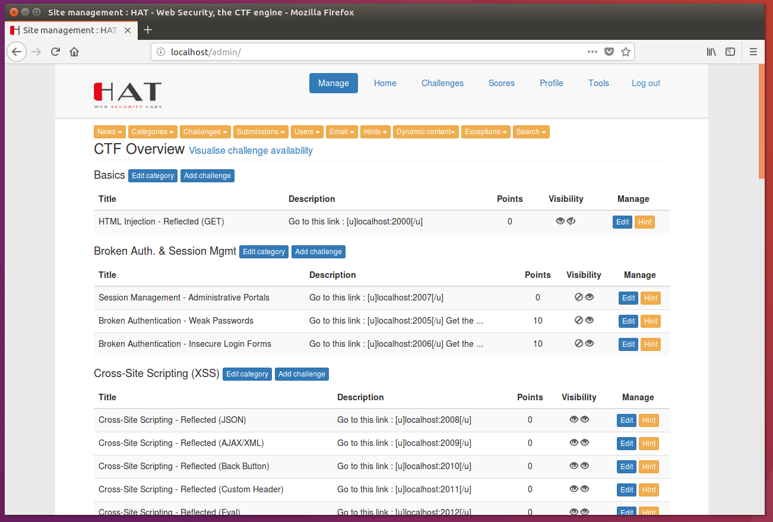Edit the Cross-Site Scripting - Reflected (Back Button) challenge

point(627,467)
